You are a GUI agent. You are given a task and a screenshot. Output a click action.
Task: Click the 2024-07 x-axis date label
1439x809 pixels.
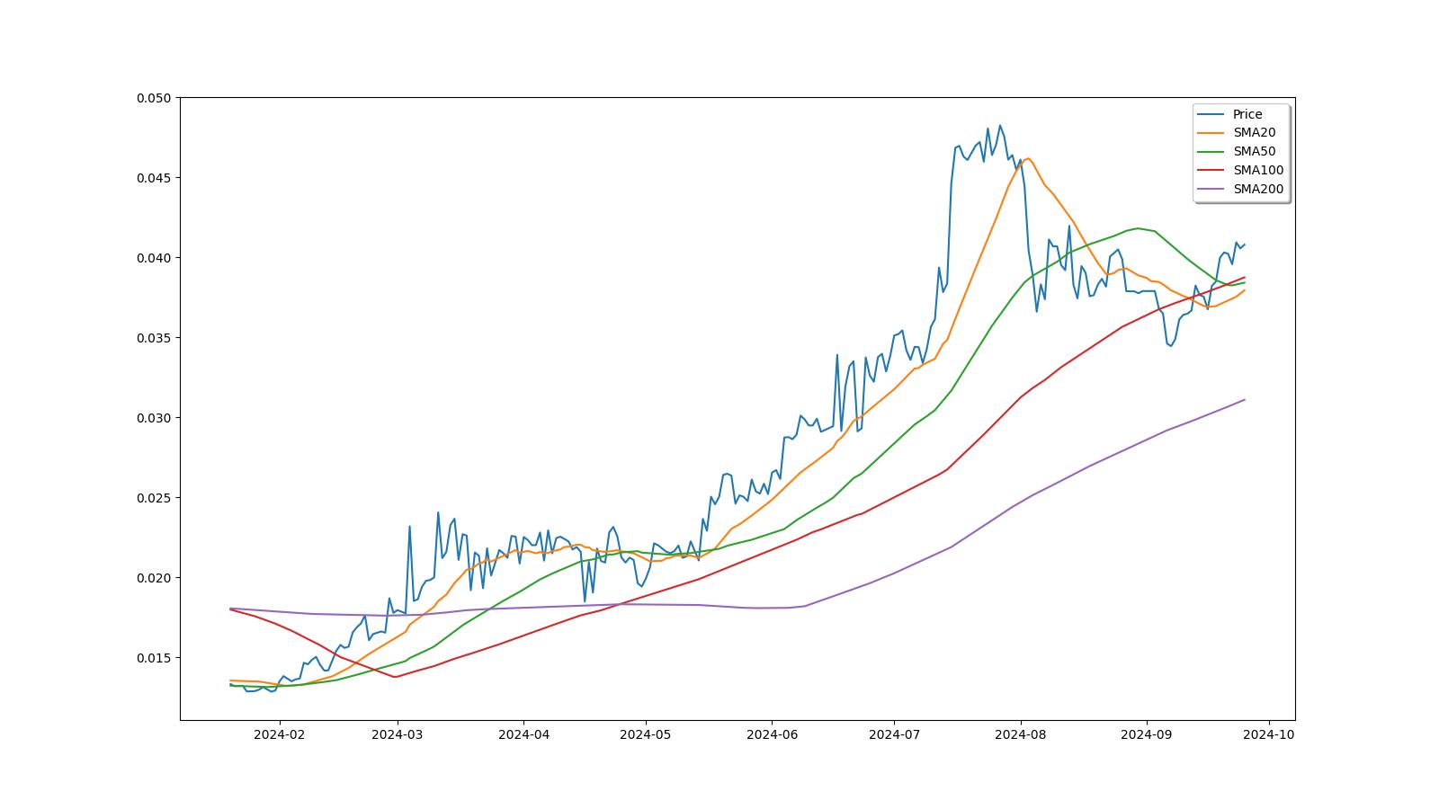pyautogui.click(x=894, y=734)
